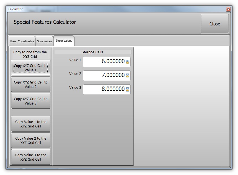Click Copy Value 2 to the XYZ Grid Cell

pyautogui.click(x=31, y=140)
